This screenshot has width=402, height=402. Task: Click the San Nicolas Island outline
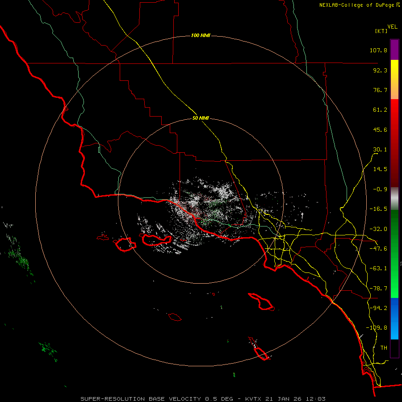175,317
